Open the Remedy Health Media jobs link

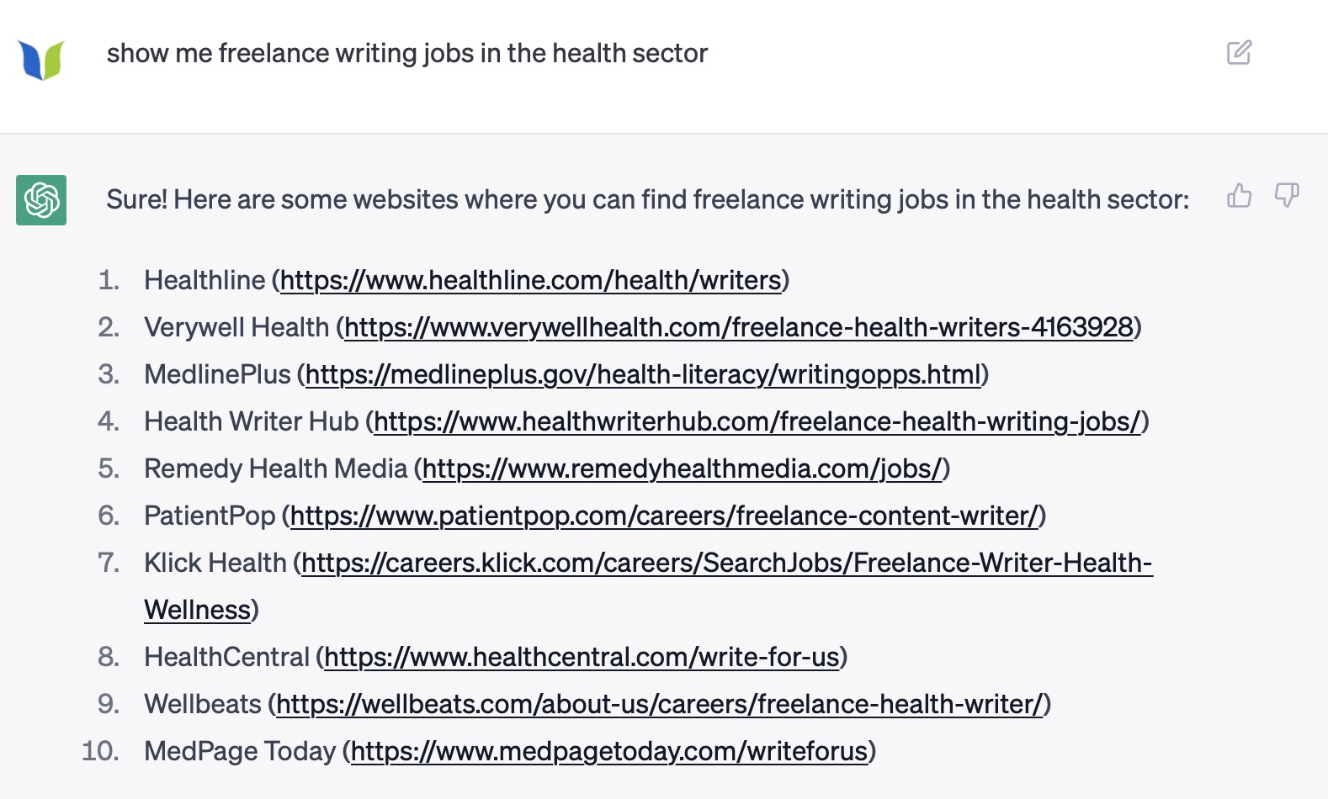click(x=683, y=468)
